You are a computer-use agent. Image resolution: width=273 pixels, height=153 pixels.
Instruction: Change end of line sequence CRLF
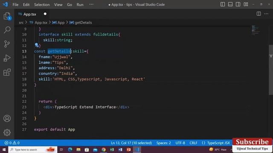point(193,143)
